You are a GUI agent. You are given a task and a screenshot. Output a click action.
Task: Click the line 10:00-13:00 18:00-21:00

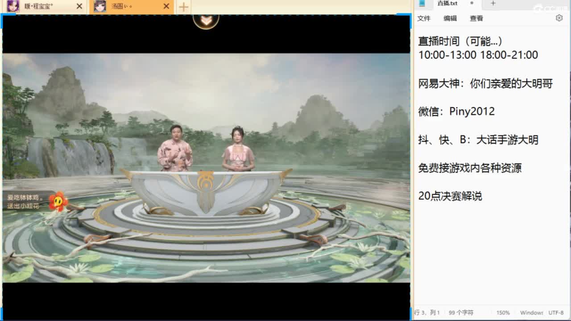click(x=478, y=55)
